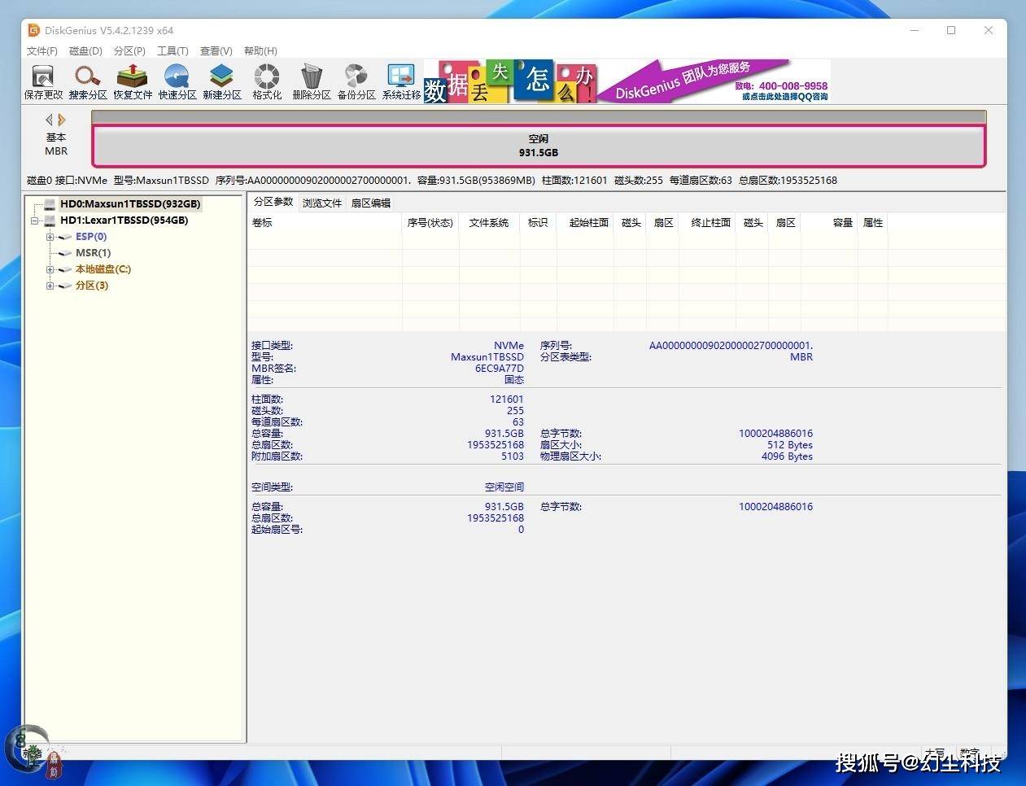Viewport: 1026px width, 786px height.
Task: Click the HD1 Lexar disk drive icon
Action: [x=50, y=221]
